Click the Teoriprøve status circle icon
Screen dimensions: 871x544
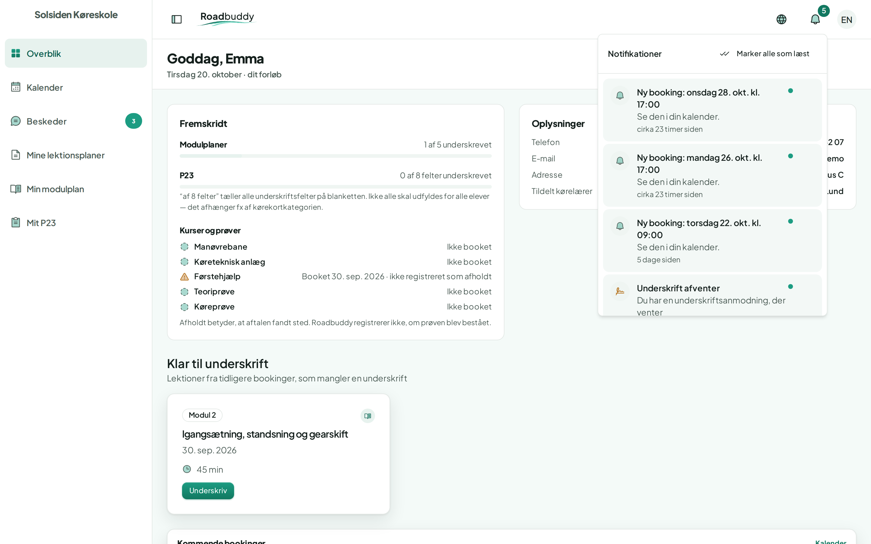click(x=184, y=292)
